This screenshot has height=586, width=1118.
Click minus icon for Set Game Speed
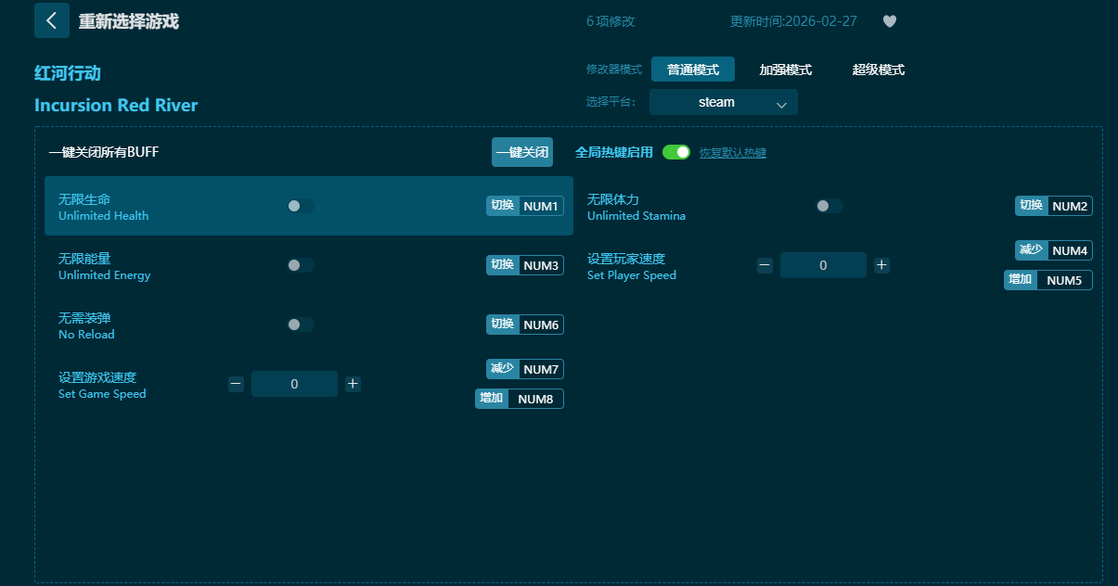236,384
